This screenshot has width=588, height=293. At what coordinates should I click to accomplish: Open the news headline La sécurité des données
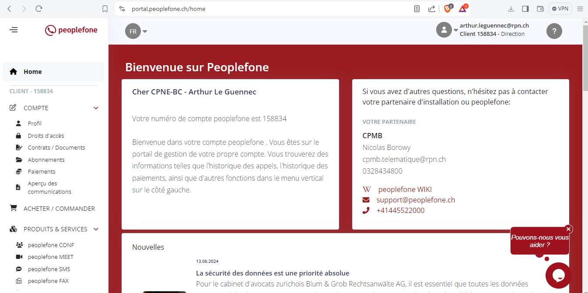273,273
